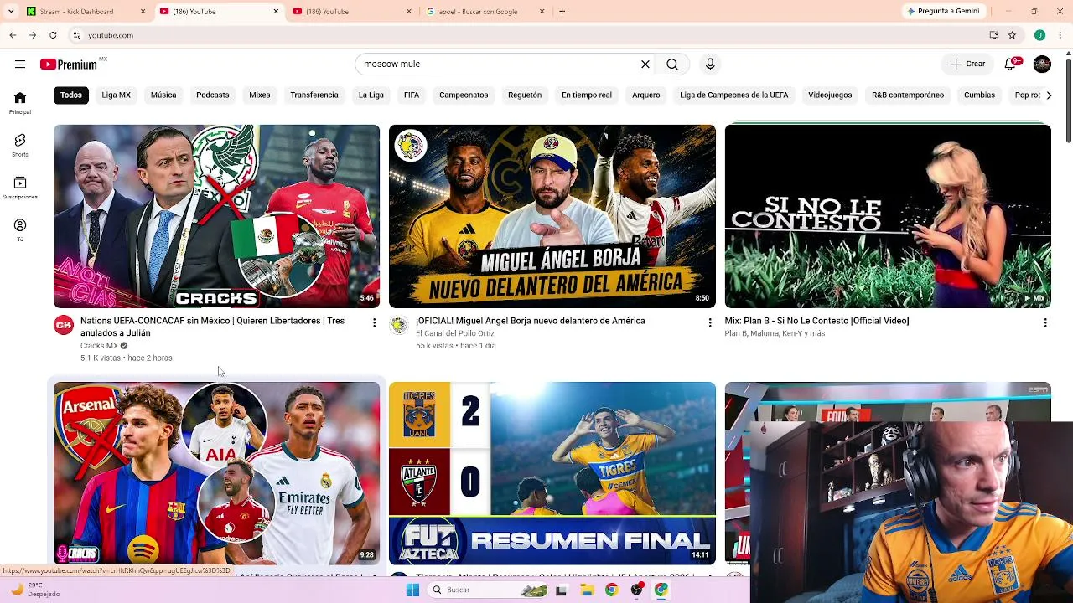Filter by Liga de Campeones de la UEFA
Screen dimensions: 1073x603
tap(734, 95)
